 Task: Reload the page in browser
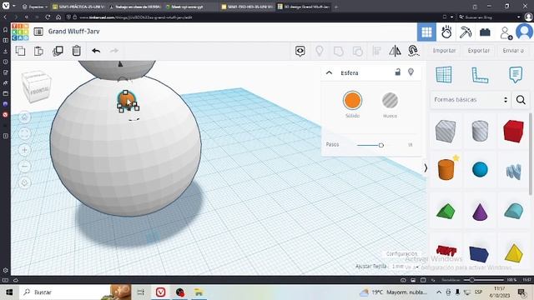click(48, 17)
